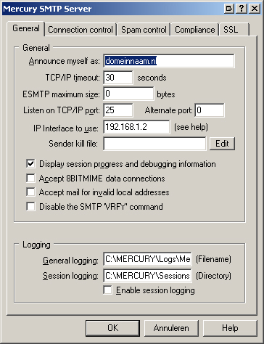
Task: Enable Accept 8BITMIME data connections
Action: [x=30, y=179]
